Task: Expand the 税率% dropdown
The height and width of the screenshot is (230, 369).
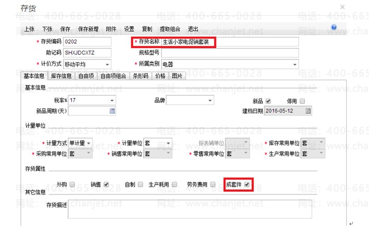Action: pos(112,101)
